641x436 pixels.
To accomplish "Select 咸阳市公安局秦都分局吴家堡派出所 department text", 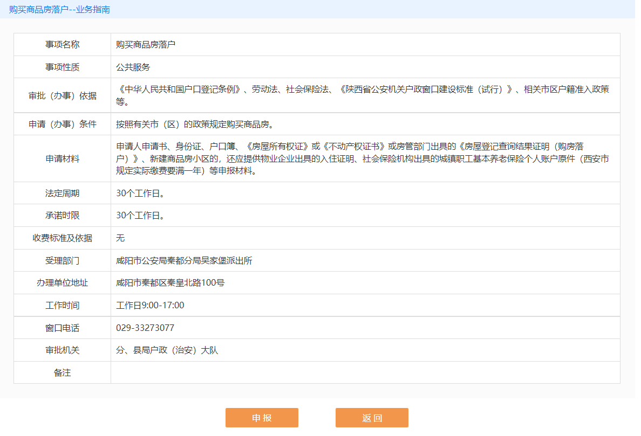I will coord(184,261).
